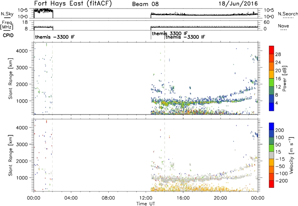Click the 'N.Sky' legend label

coord(7,14)
